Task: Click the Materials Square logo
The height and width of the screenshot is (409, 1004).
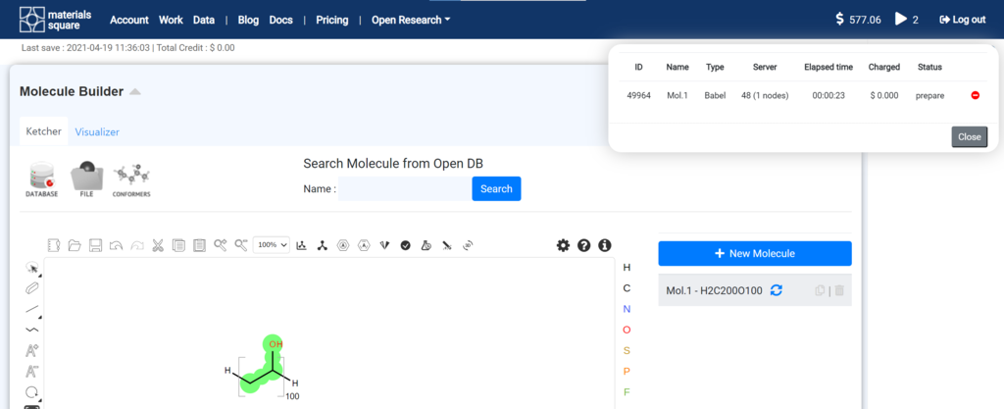Action: [55, 20]
